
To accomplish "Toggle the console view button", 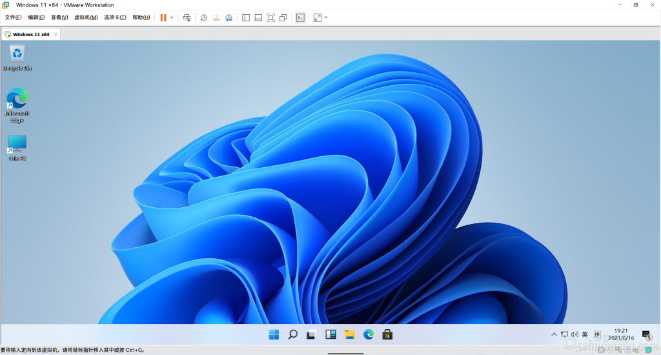I will 300,17.
